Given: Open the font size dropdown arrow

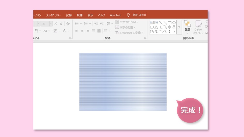Looking at the screenshot, I should pyautogui.click(x=51, y=24).
